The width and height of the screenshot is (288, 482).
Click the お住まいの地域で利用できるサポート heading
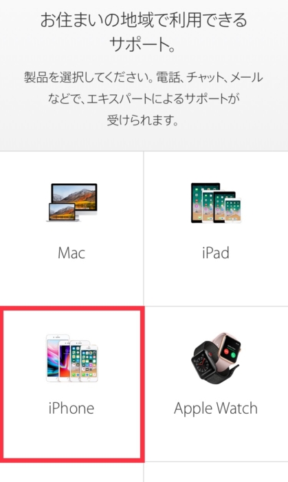tap(144, 32)
